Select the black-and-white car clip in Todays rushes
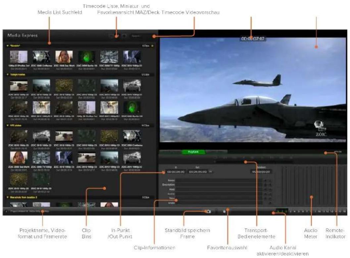 [132, 86]
